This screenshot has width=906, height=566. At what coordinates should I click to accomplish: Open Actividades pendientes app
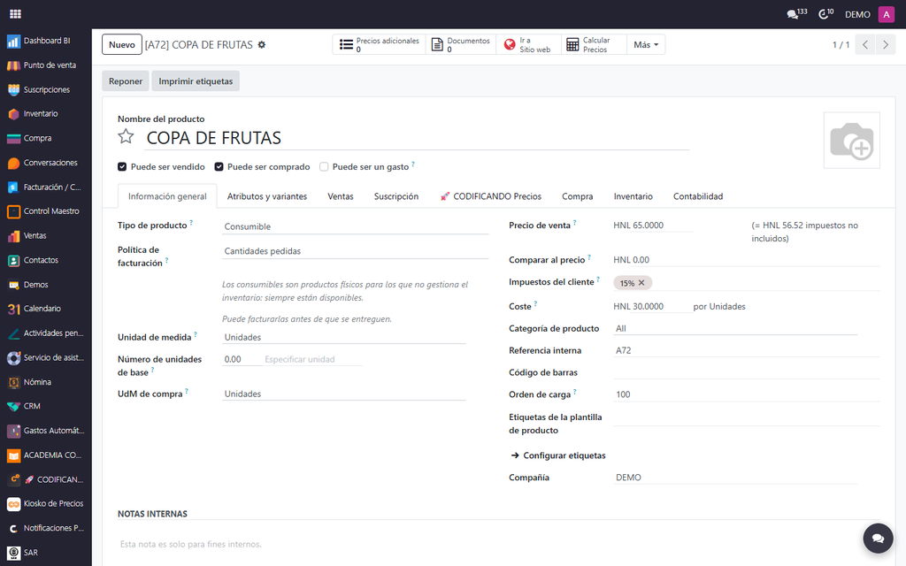[x=46, y=333]
